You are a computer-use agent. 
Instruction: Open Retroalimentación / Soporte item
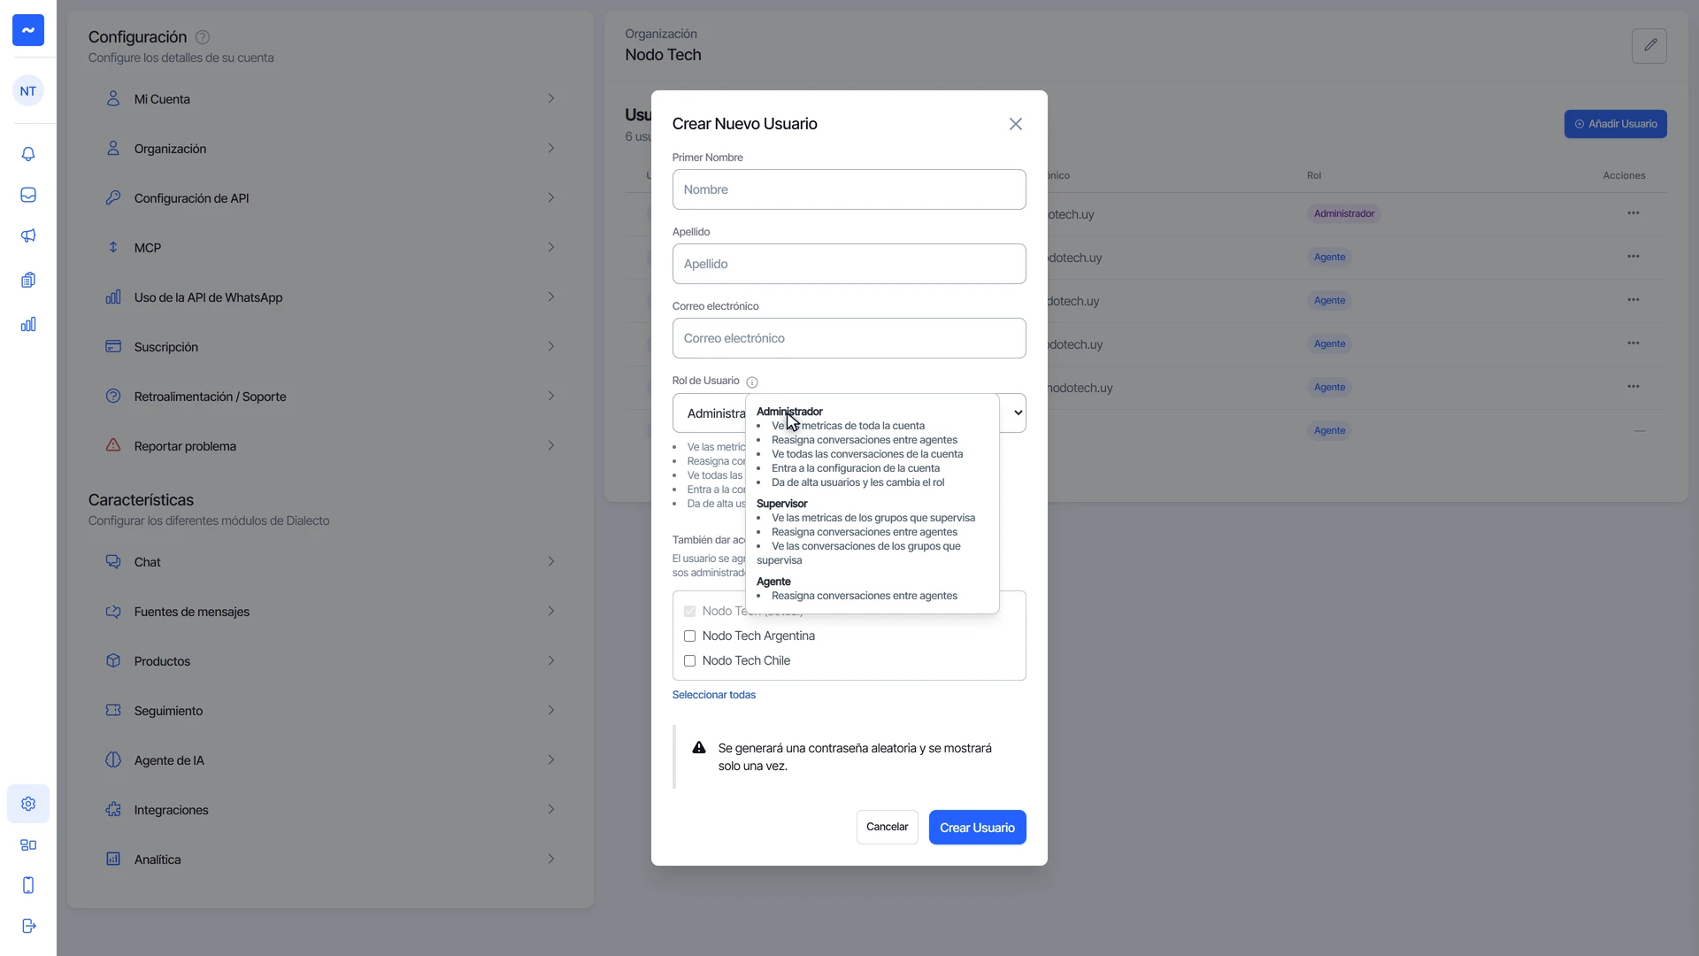(x=331, y=397)
